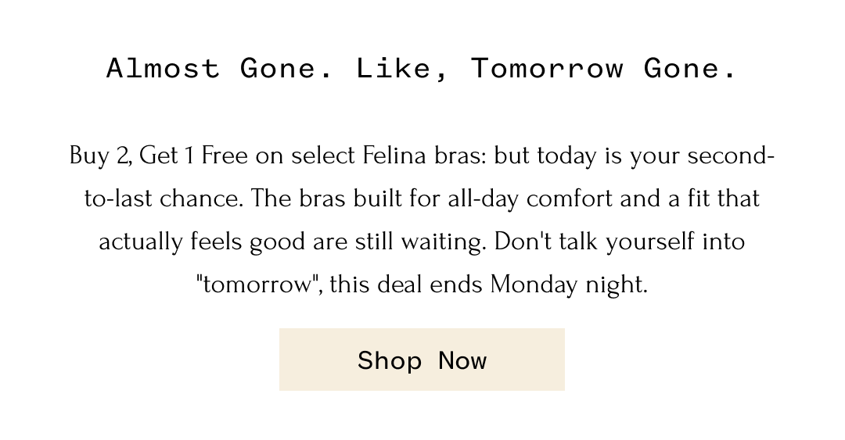845x440 pixels.
Task: Click the 'Felina' brand name in the paragraph
Action: point(394,156)
